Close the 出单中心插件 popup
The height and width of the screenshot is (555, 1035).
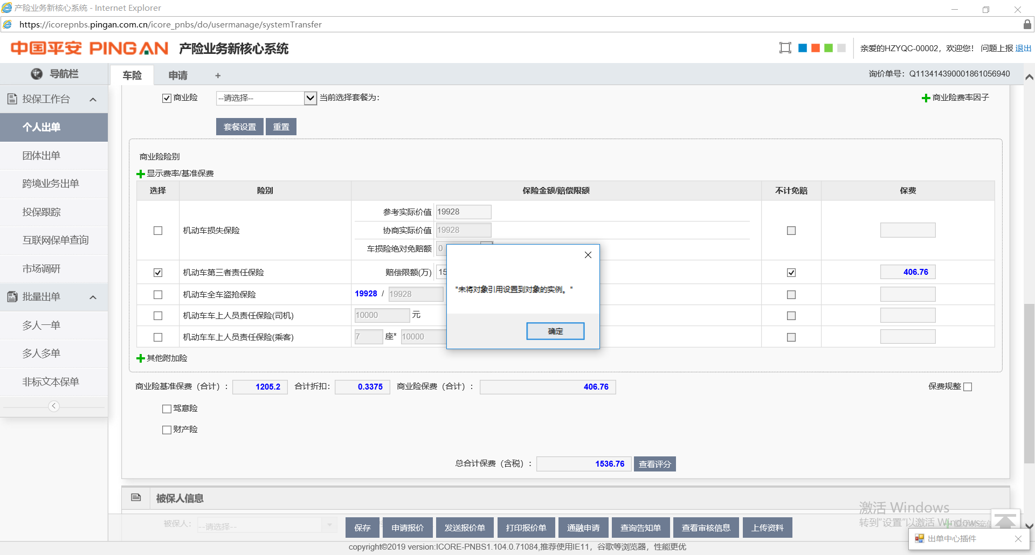point(1018,539)
